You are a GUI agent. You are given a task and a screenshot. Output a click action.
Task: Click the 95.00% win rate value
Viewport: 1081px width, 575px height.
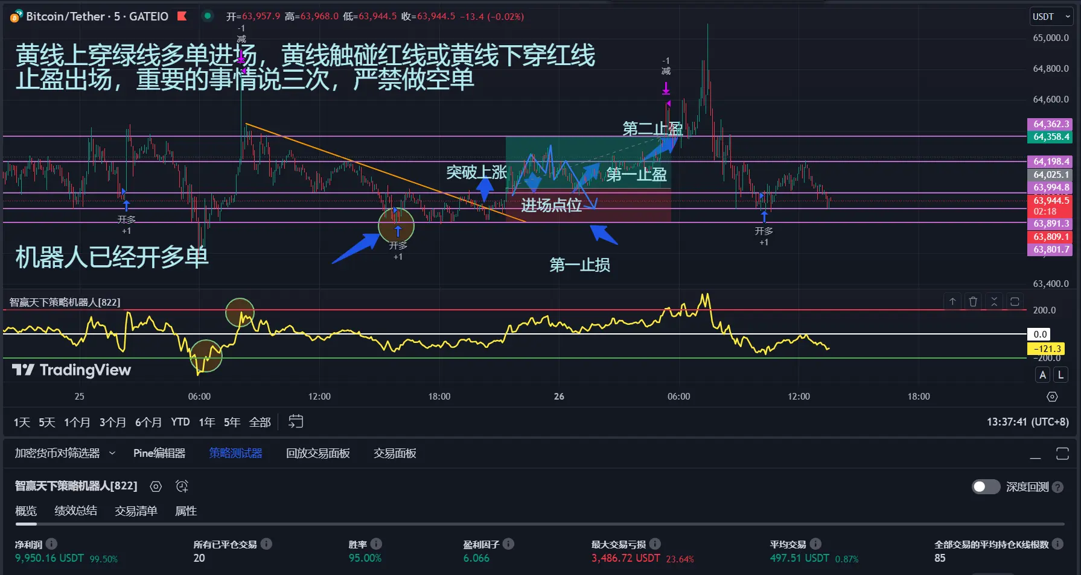365,558
